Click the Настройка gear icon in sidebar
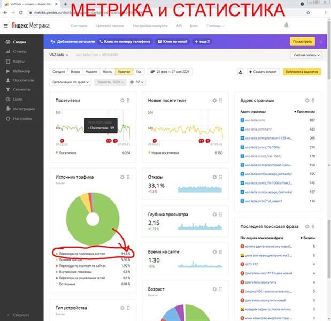Image resolution: width=331 pixels, height=321 pixels. click(8, 118)
